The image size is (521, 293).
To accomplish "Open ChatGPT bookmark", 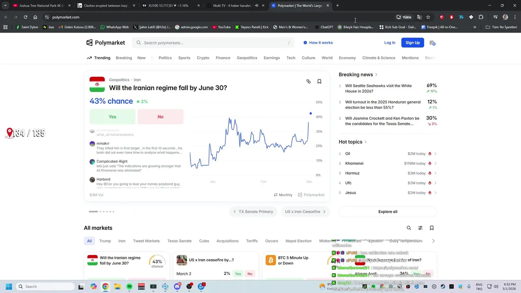I will (324, 27).
